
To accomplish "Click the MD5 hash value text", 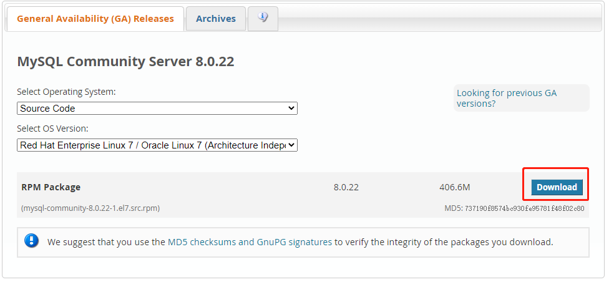I will [524, 208].
